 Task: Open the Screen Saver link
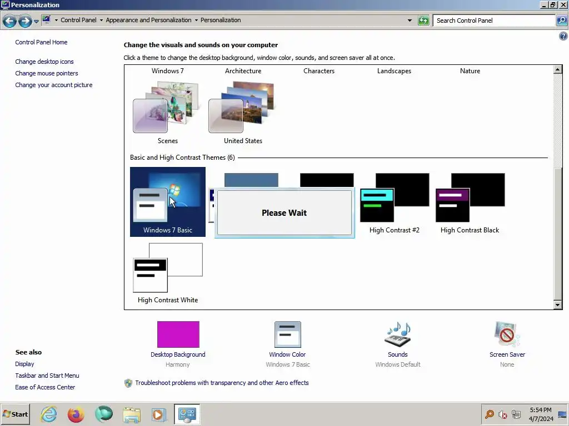pyautogui.click(x=507, y=354)
